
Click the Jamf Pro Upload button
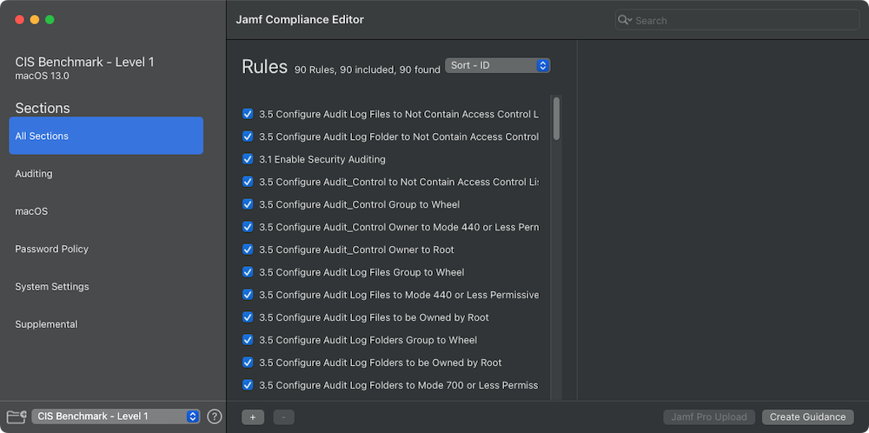pos(709,417)
